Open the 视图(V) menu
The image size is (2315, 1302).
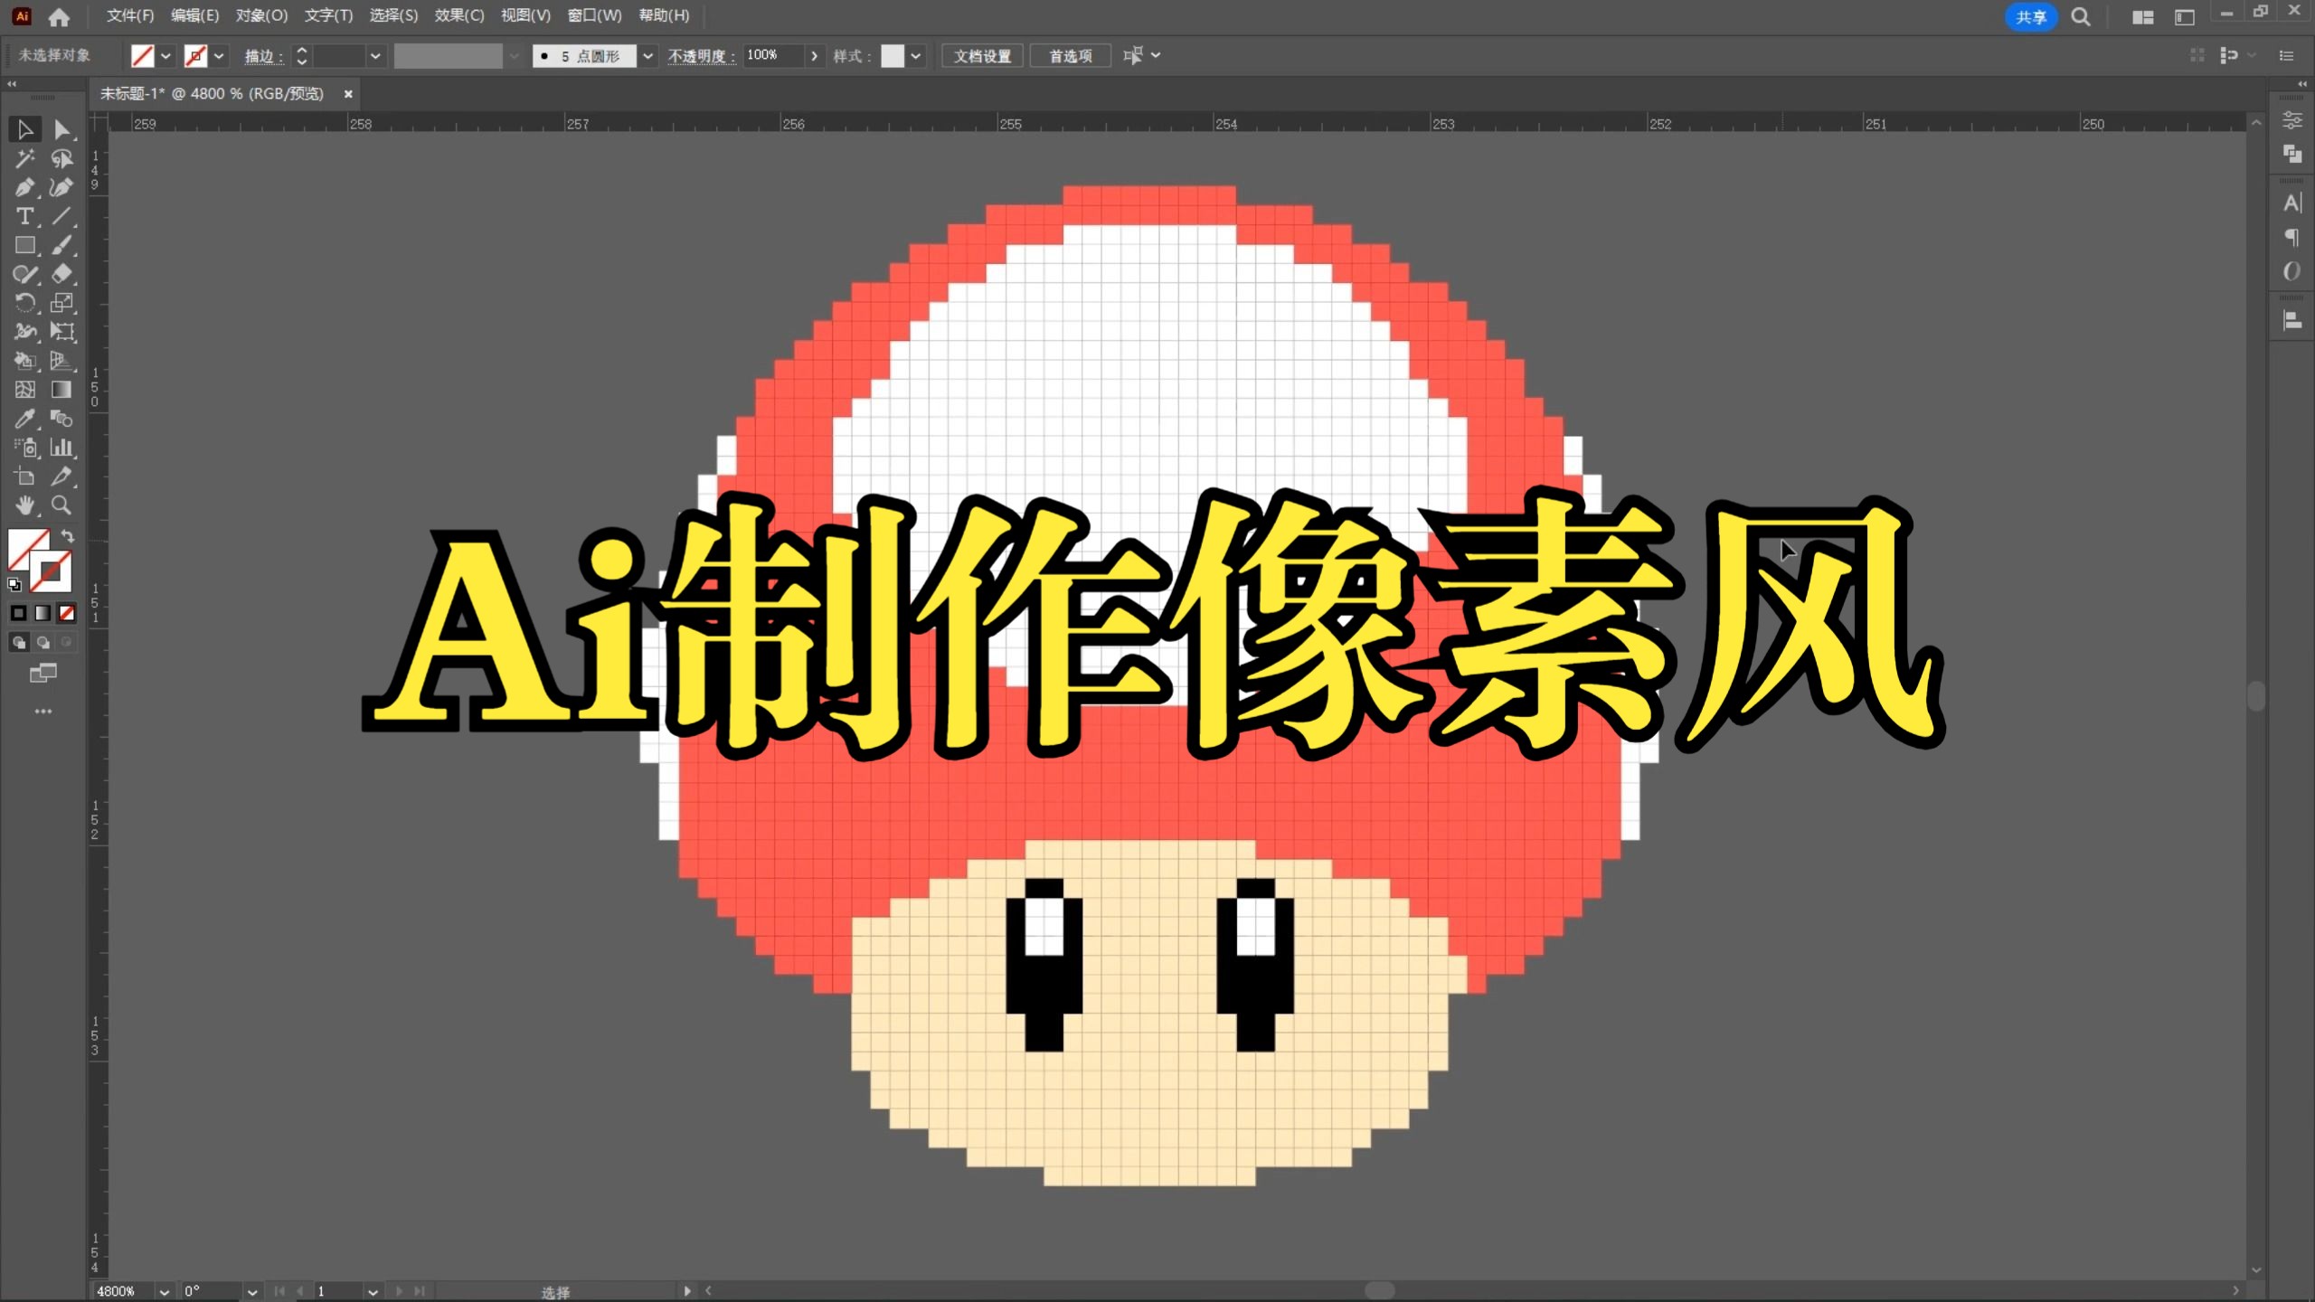pyautogui.click(x=525, y=15)
